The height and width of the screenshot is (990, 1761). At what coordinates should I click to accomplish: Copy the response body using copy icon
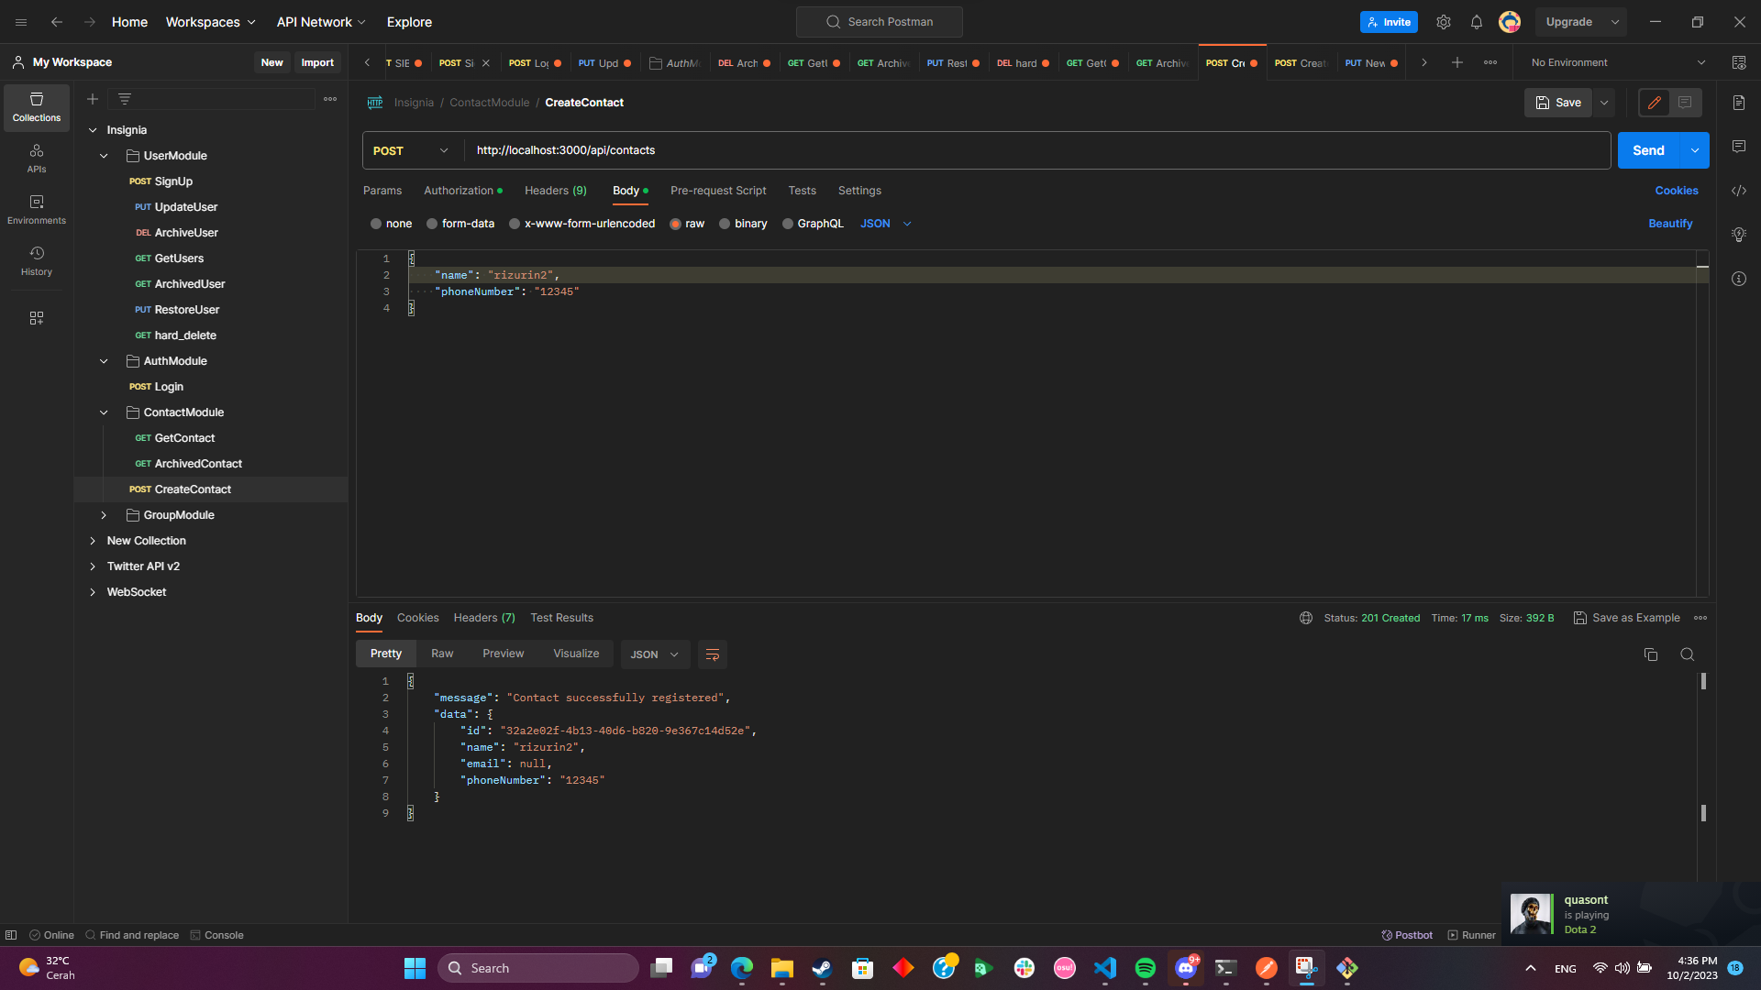(1651, 654)
